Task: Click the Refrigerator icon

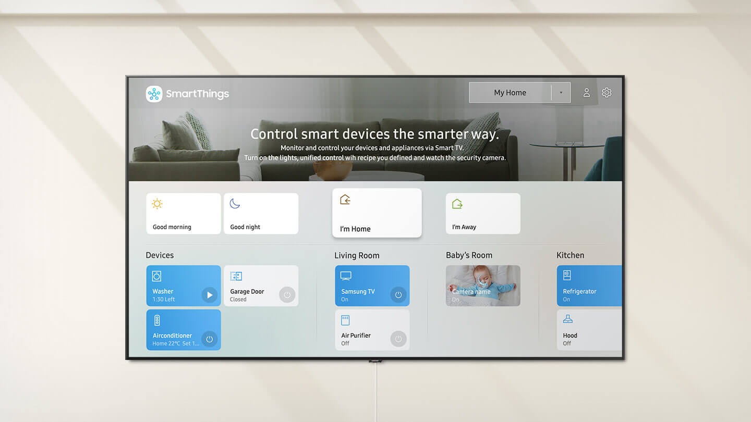Action: pos(567,276)
